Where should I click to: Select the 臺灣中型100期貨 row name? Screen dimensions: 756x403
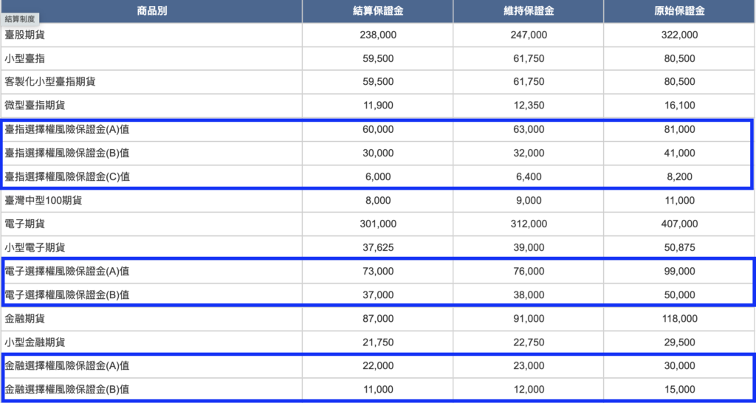pos(44,201)
